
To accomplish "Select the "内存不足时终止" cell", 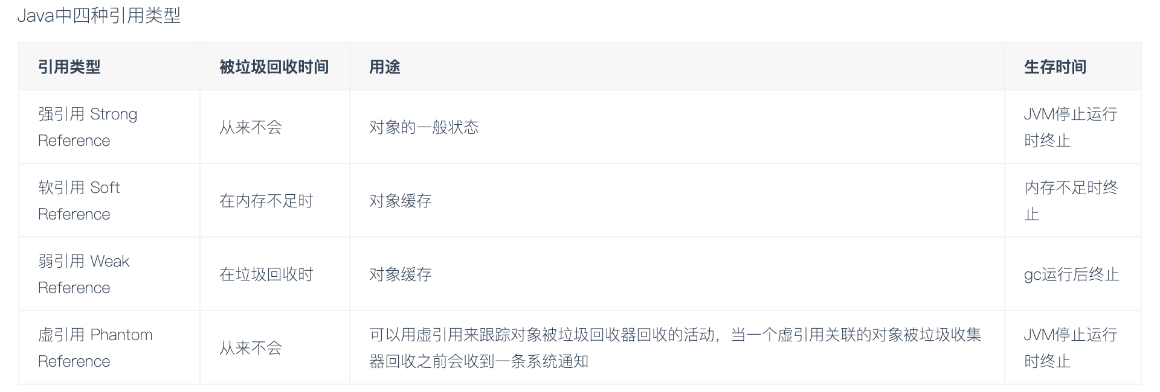I will pos(1071,201).
